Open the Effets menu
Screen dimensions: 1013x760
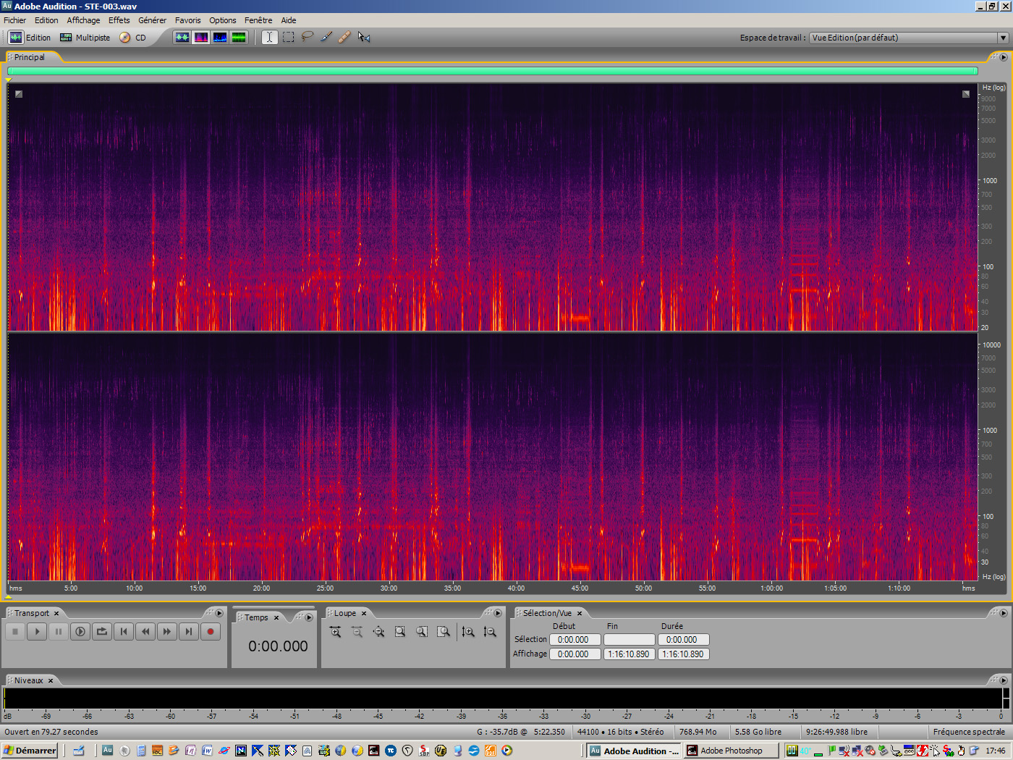[119, 20]
